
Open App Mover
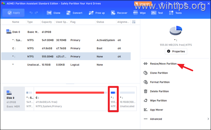pos(157,110)
